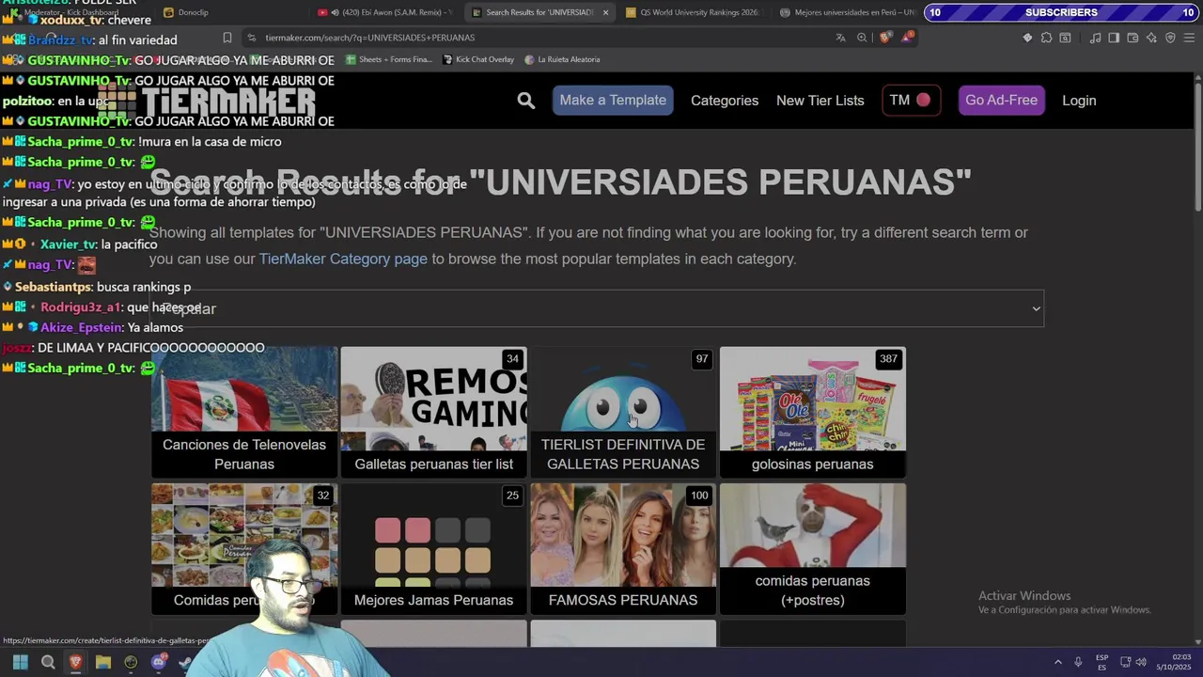Toggle the TM record button in navbar
The width and height of the screenshot is (1203, 677).
click(x=911, y=101)
